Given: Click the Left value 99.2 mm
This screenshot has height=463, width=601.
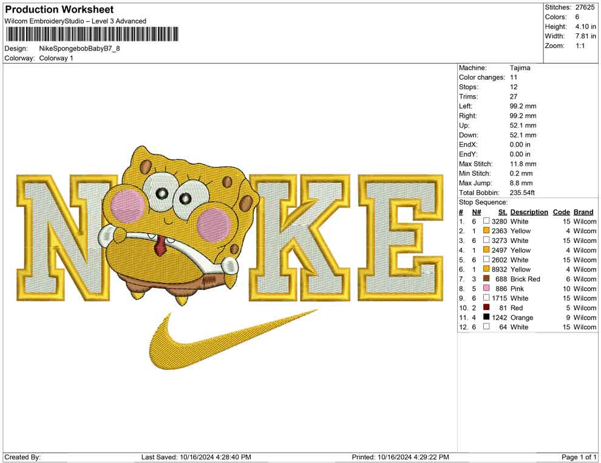Looking at the screenshot, I should coord(523,106).
